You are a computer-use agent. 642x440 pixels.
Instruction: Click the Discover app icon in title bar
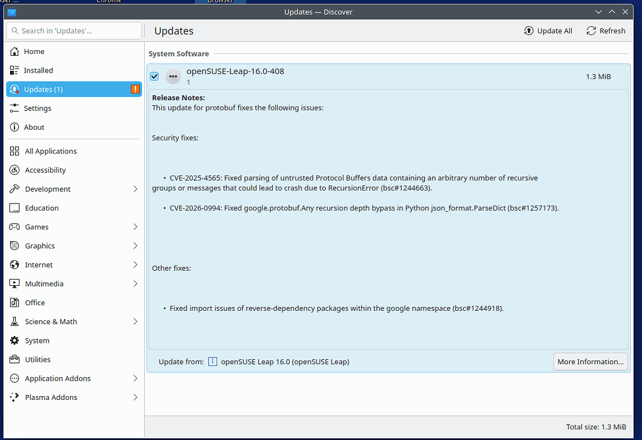[x=11, y=12]
